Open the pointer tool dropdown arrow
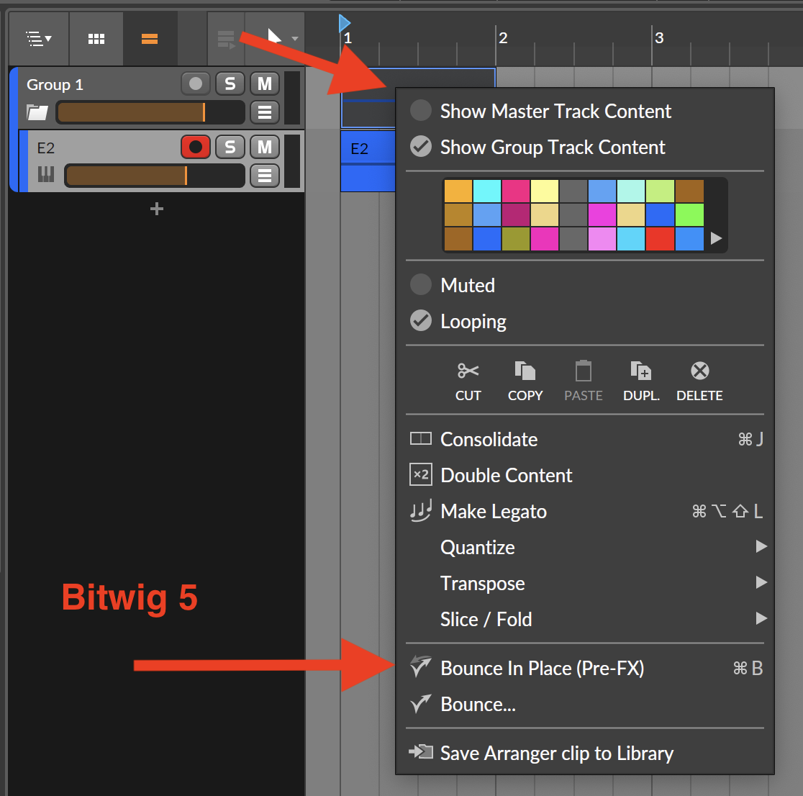 (x=295, y=38)
